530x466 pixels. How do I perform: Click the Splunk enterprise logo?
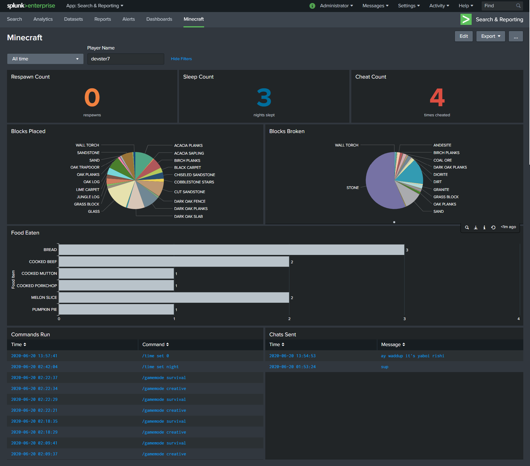click(31, 5)
